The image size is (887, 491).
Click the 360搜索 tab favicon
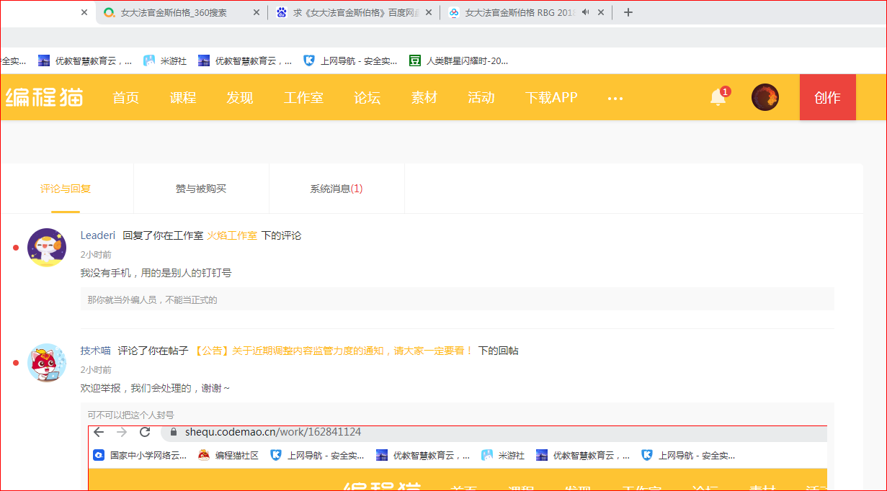109,12
